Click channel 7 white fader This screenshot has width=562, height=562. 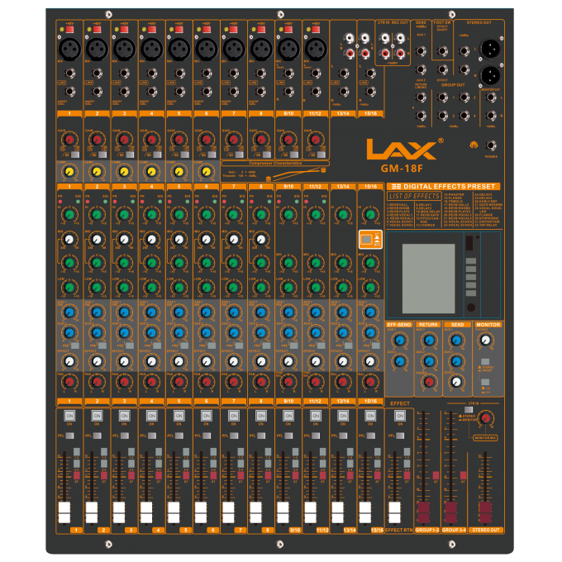pos(228,512)
